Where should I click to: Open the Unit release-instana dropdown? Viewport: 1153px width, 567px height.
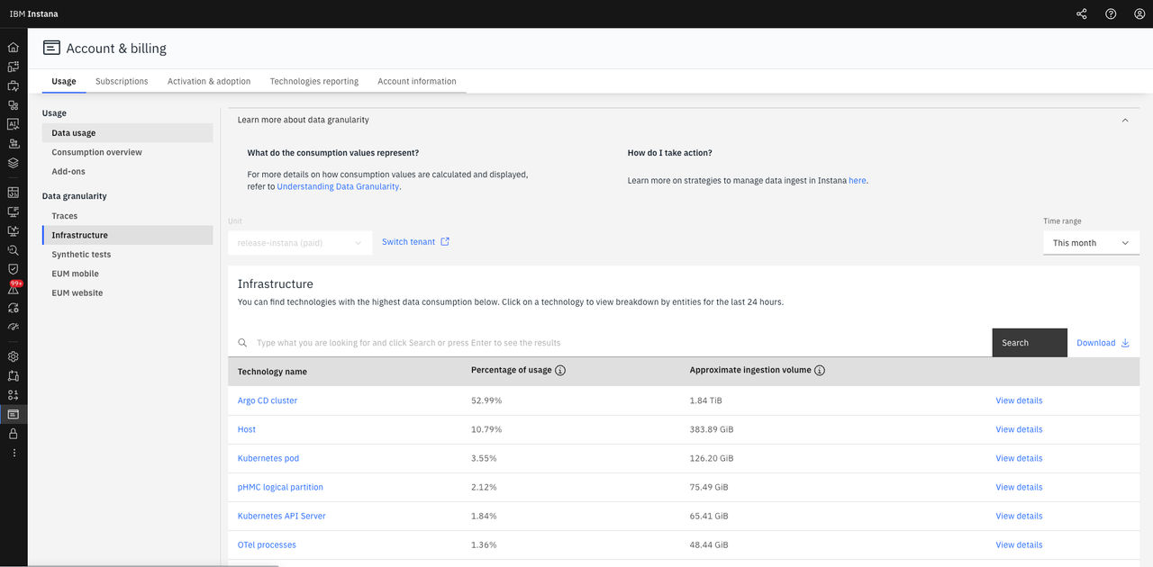tap(300, 243)
